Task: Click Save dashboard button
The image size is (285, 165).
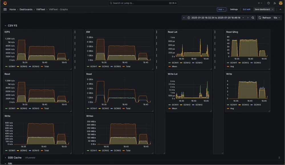Action: point(262,9)
